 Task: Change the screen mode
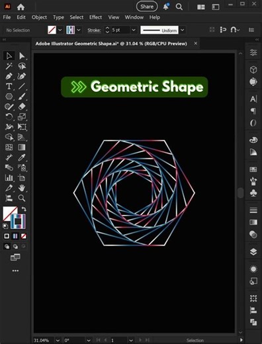[15, 257]
